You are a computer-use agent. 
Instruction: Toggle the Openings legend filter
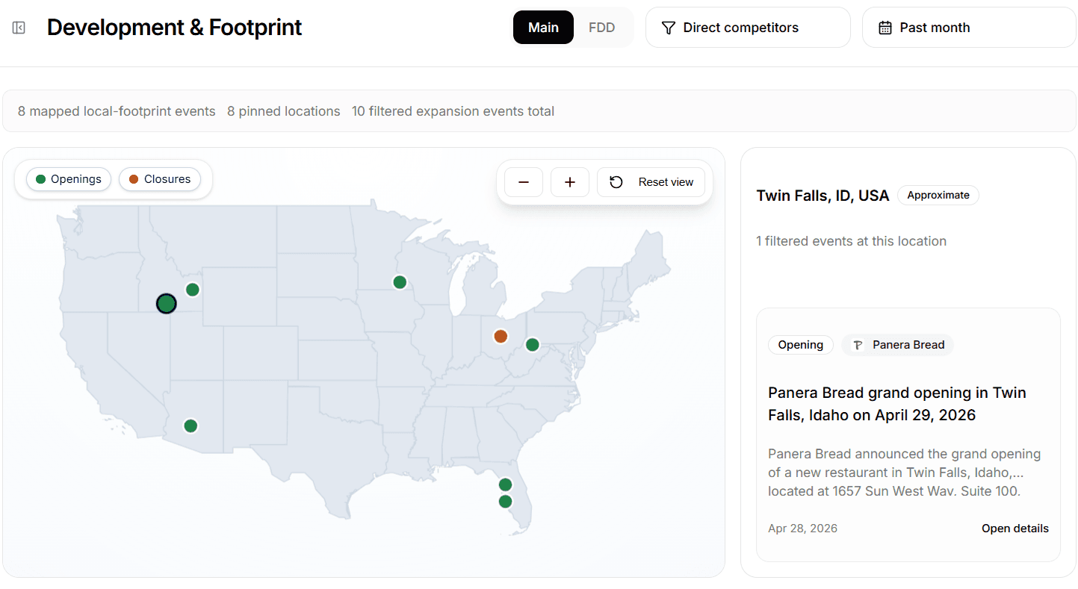click(x=69, y=179)
